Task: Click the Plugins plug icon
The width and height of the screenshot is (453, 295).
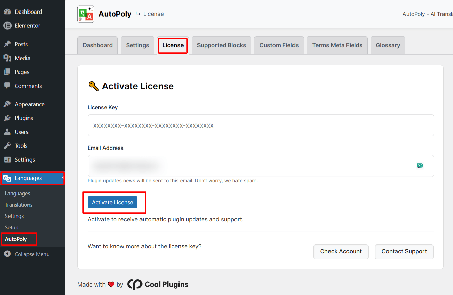Action: pyautogui.click(x=7, y=118)
